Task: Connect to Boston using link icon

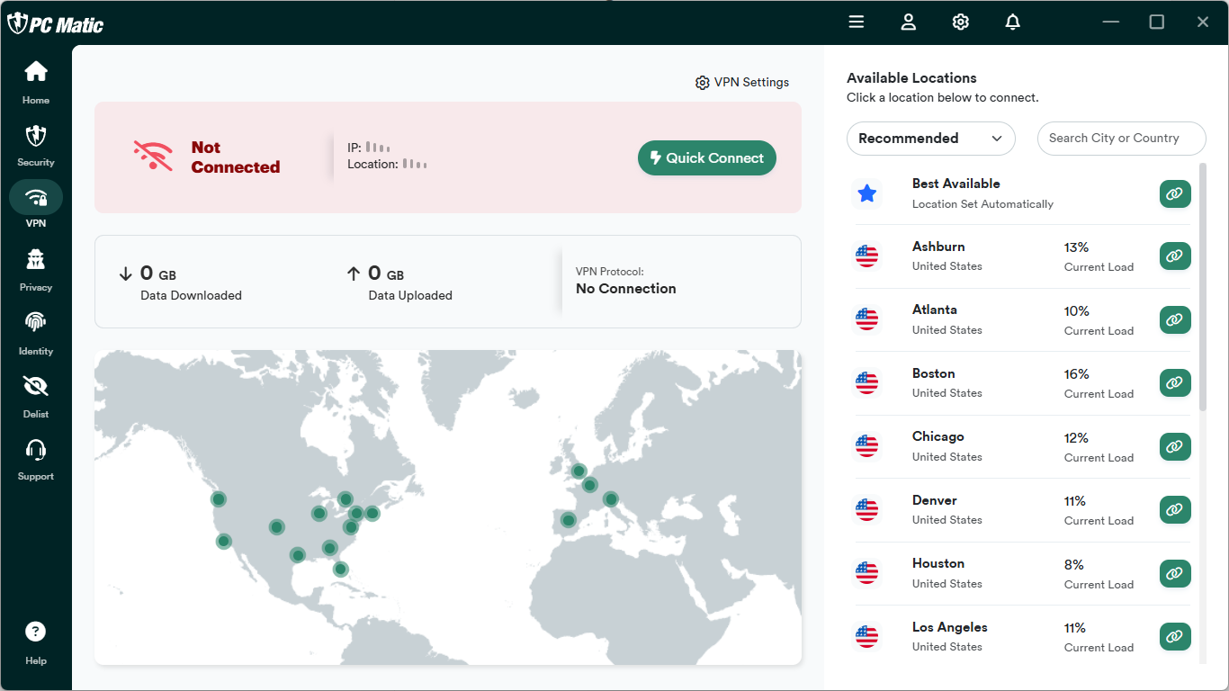Action: pos(1175,383)
